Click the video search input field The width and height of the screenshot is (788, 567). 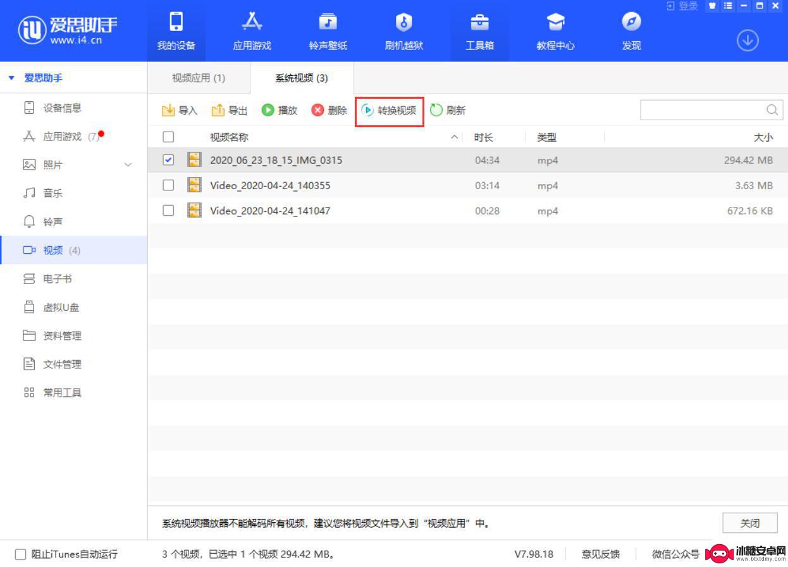(711, 110)
